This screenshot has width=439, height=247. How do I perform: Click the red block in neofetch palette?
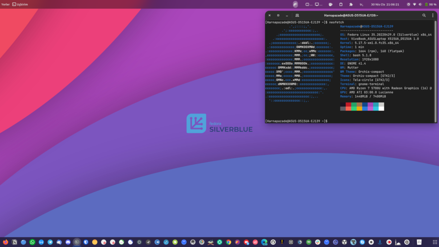click(x=348, y=104)
